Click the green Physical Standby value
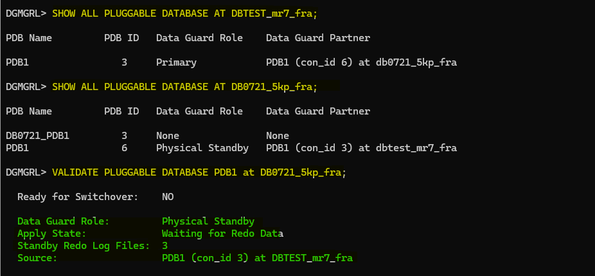595x276 pixels. tap(208, 221)
